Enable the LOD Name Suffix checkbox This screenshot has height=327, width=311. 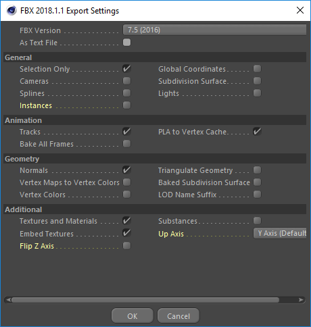coord(257,195)
